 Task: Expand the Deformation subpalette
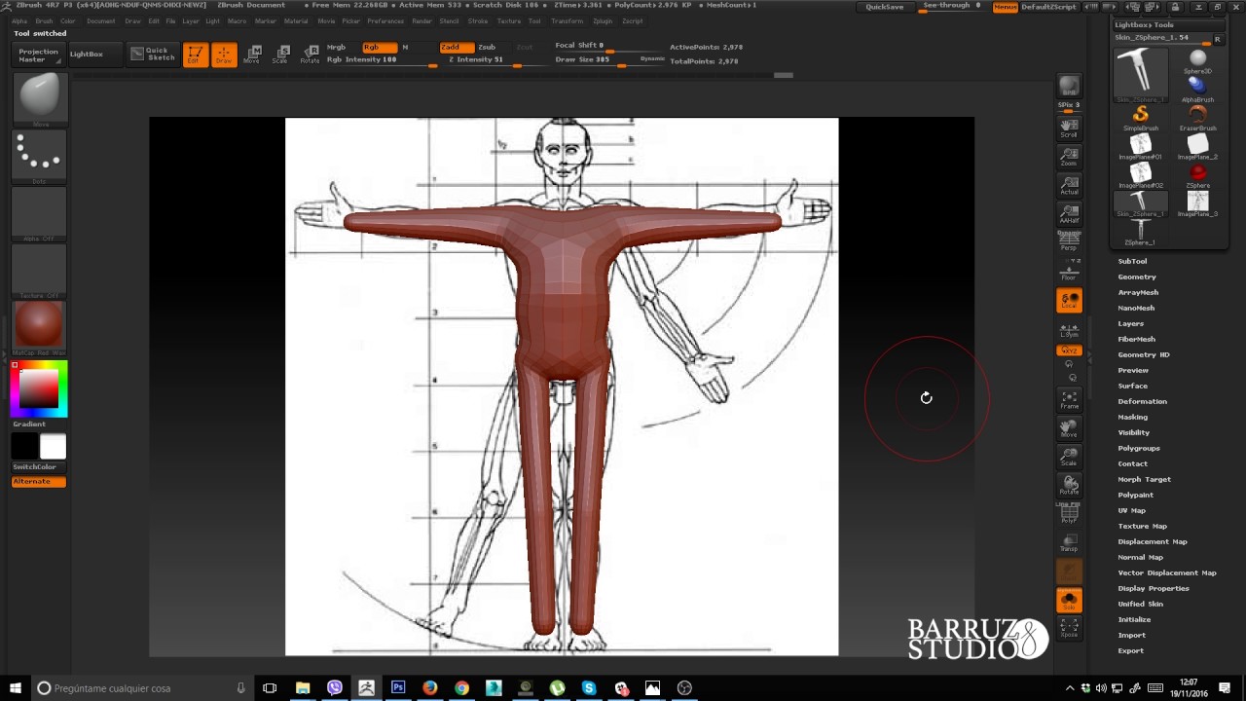[1142, 401]
